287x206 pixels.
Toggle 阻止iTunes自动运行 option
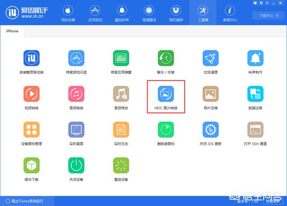[4, 201]
